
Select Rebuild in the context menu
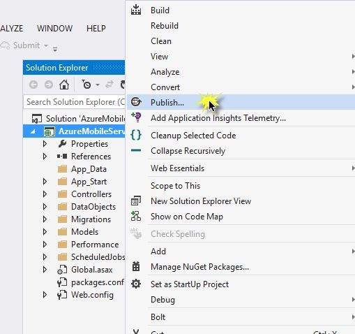click(241, 26)
